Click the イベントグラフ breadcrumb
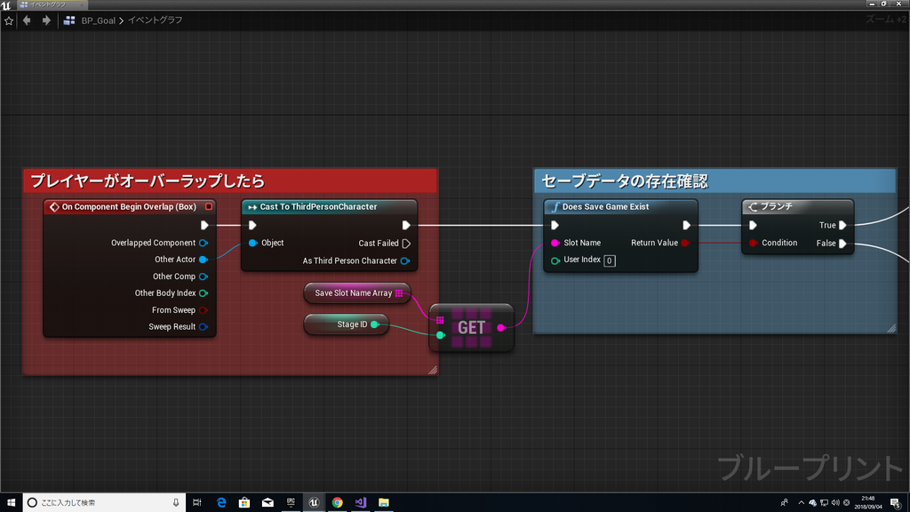Viewport: 910px width, 512px height. (155, 20)
